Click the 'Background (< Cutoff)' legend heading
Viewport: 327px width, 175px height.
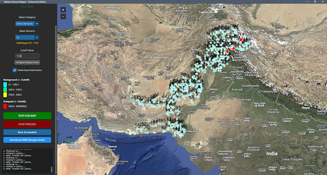coord(16,80)
